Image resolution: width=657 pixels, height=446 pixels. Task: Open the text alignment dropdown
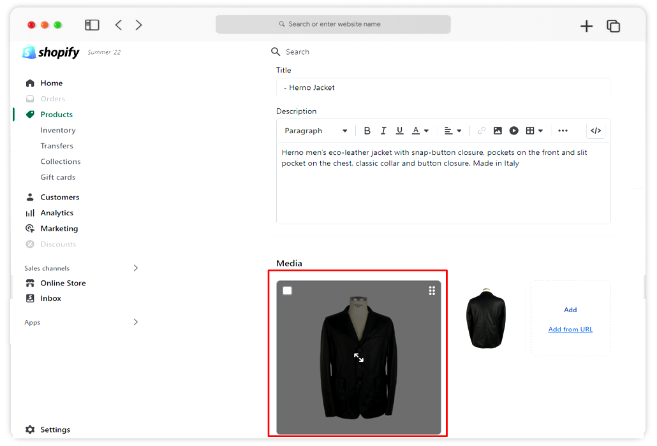pyautogui.click(x=452, y=131)
